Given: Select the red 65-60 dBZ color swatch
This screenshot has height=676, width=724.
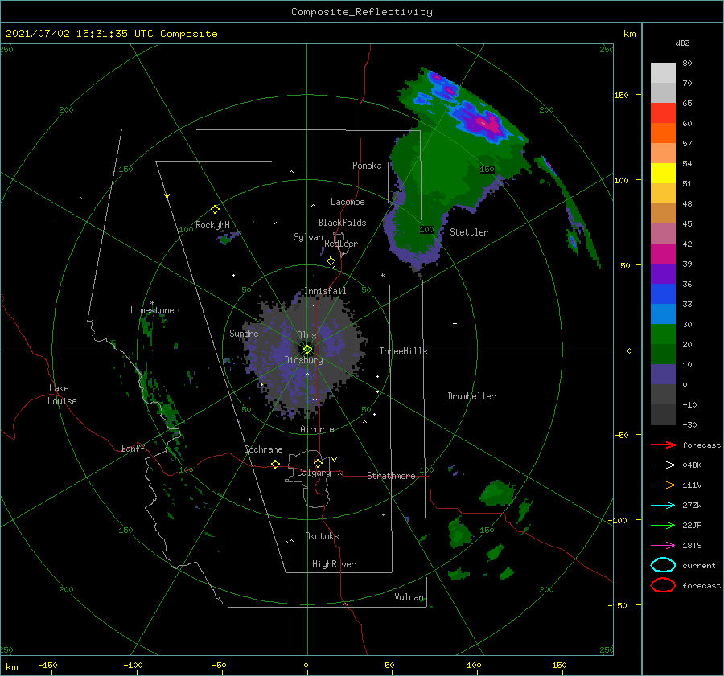Looking at the screenshot, I should (663, 113).
